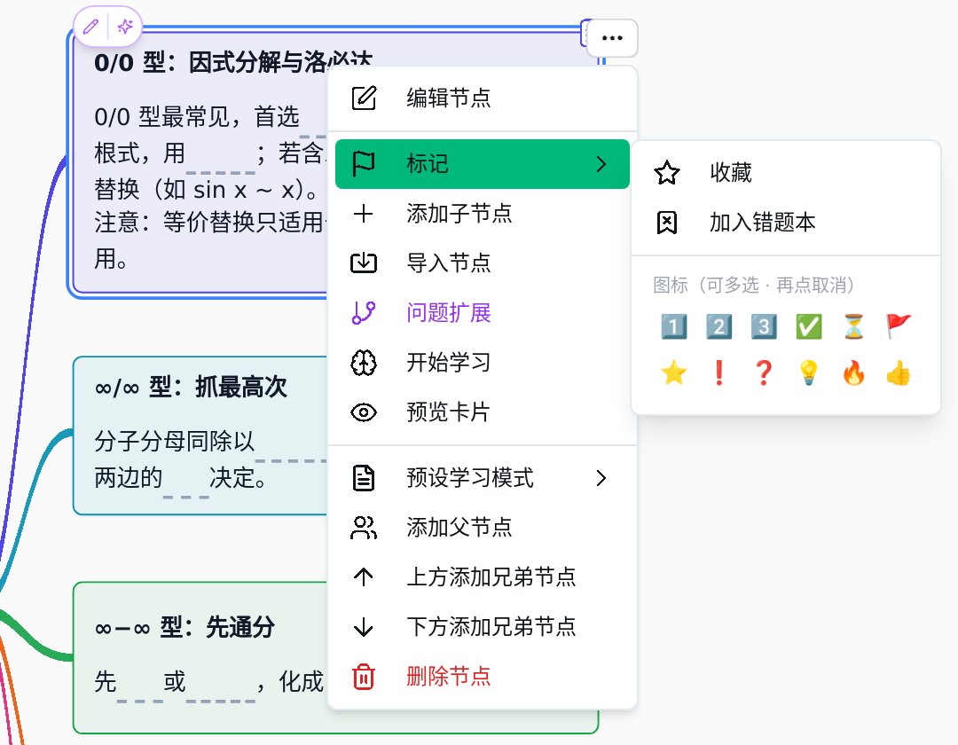Select the purple 问题扩展 entry
The image size is (958, 745).
pos(483,313)
